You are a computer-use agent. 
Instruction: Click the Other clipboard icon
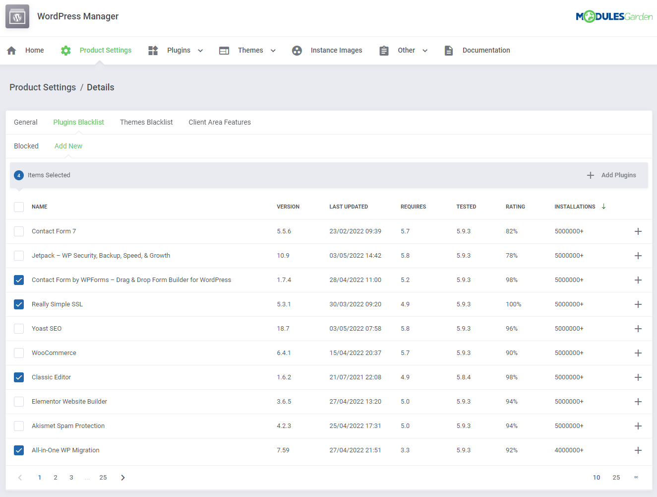pos(384,50)
